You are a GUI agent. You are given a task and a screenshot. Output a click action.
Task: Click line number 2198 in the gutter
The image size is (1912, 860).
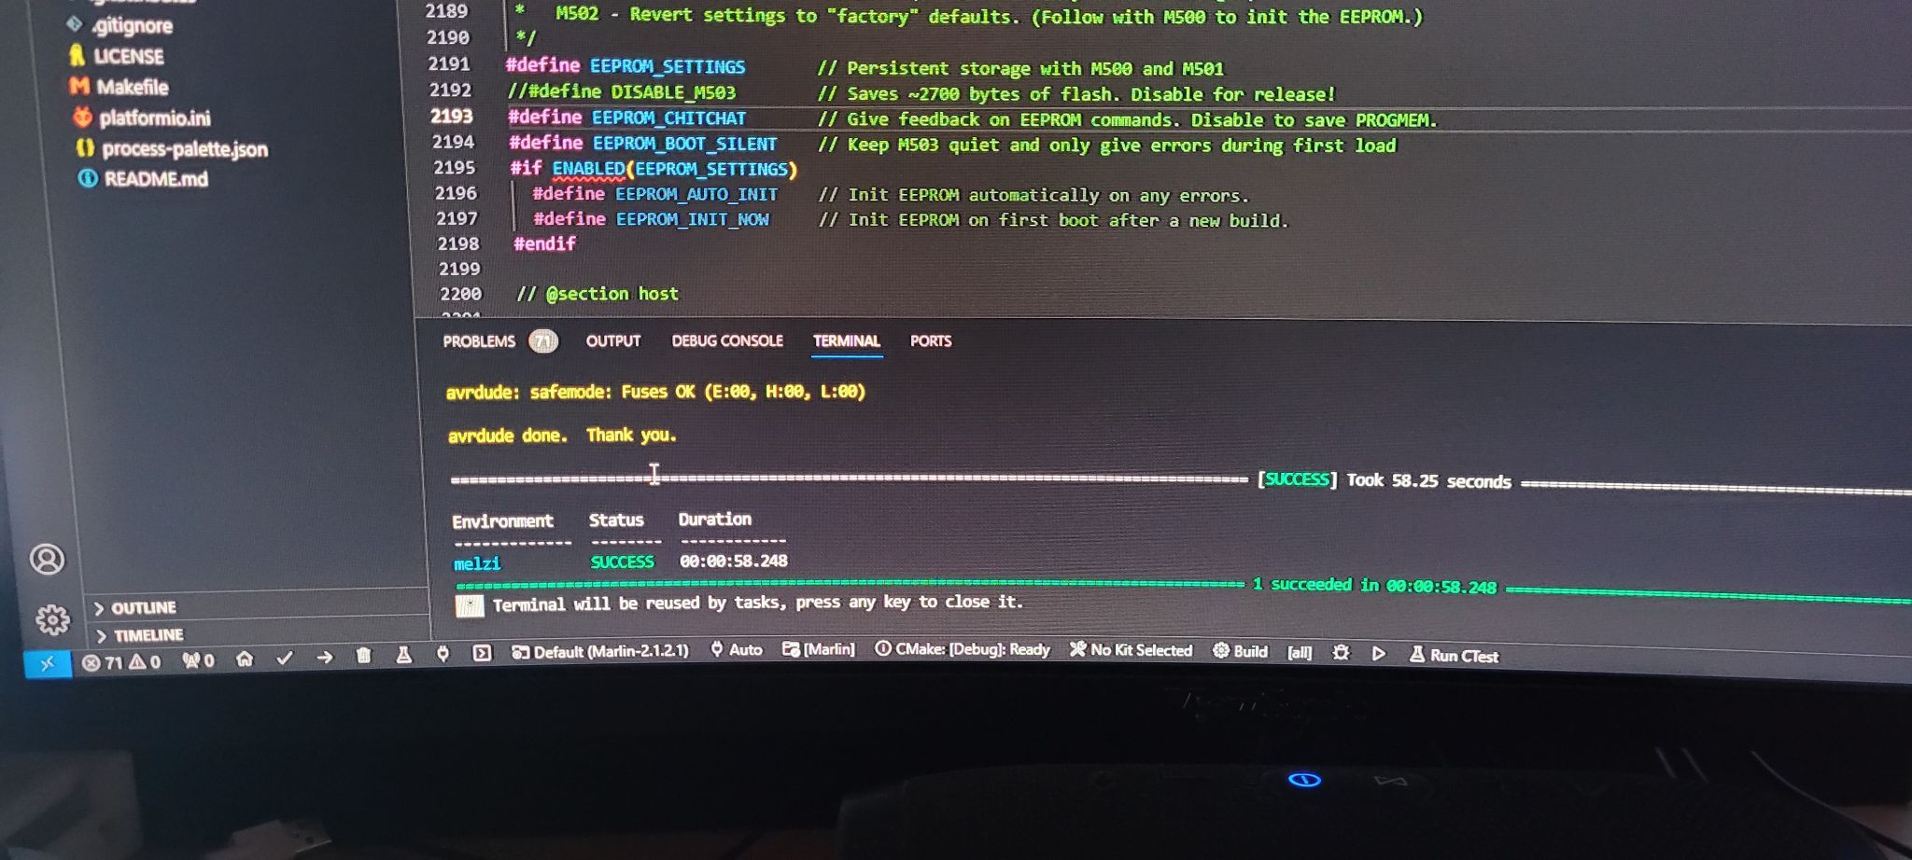(458, 243)
